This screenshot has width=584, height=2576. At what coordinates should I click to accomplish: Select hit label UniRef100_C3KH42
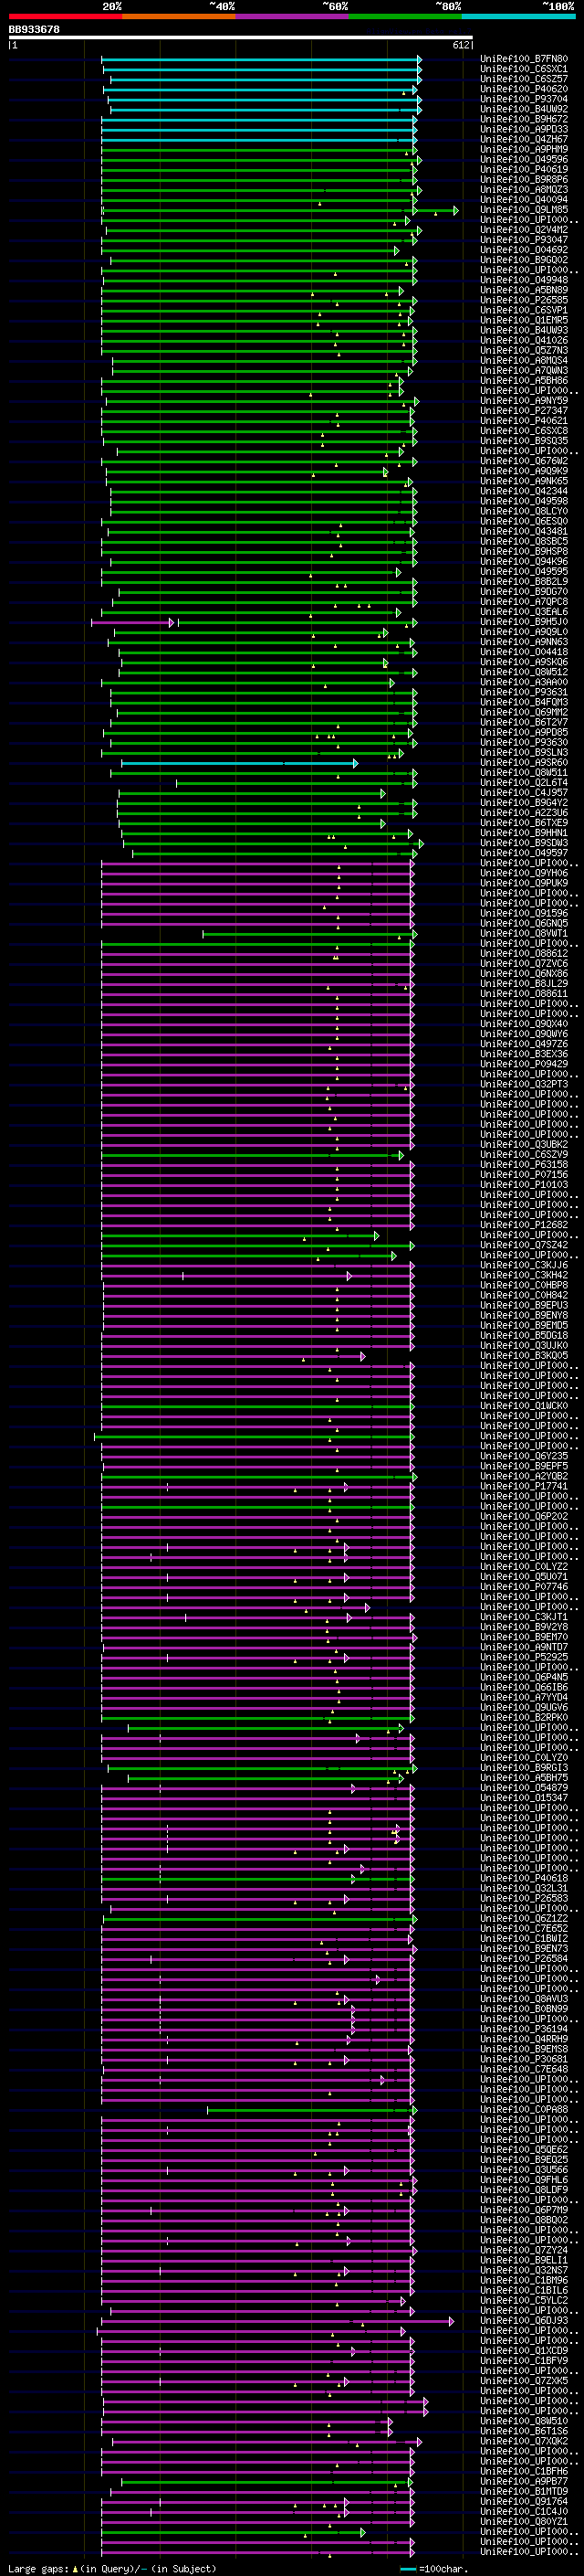[x=524, y=1275]
